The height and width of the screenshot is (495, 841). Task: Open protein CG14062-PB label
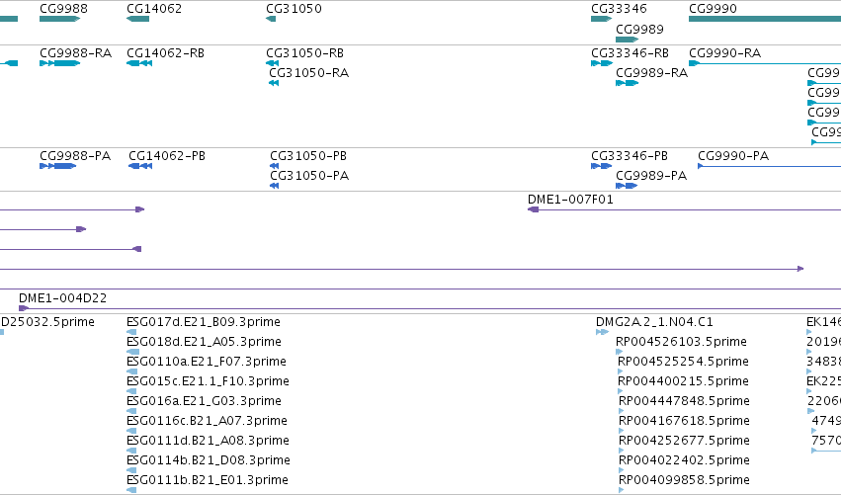pos(167,156)
